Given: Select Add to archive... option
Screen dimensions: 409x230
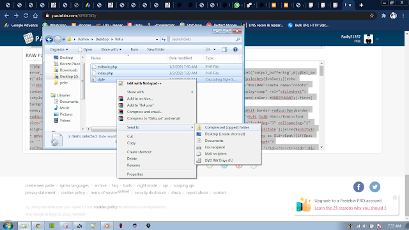Looking at the screenshot, I should [157, 98].
